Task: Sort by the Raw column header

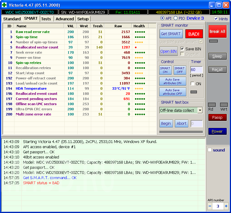Action: (x=118, y=26)
